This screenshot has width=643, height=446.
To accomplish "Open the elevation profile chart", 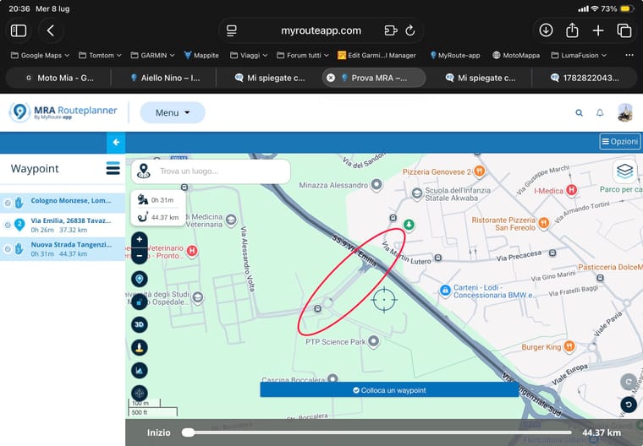I will tap(140, 371).
